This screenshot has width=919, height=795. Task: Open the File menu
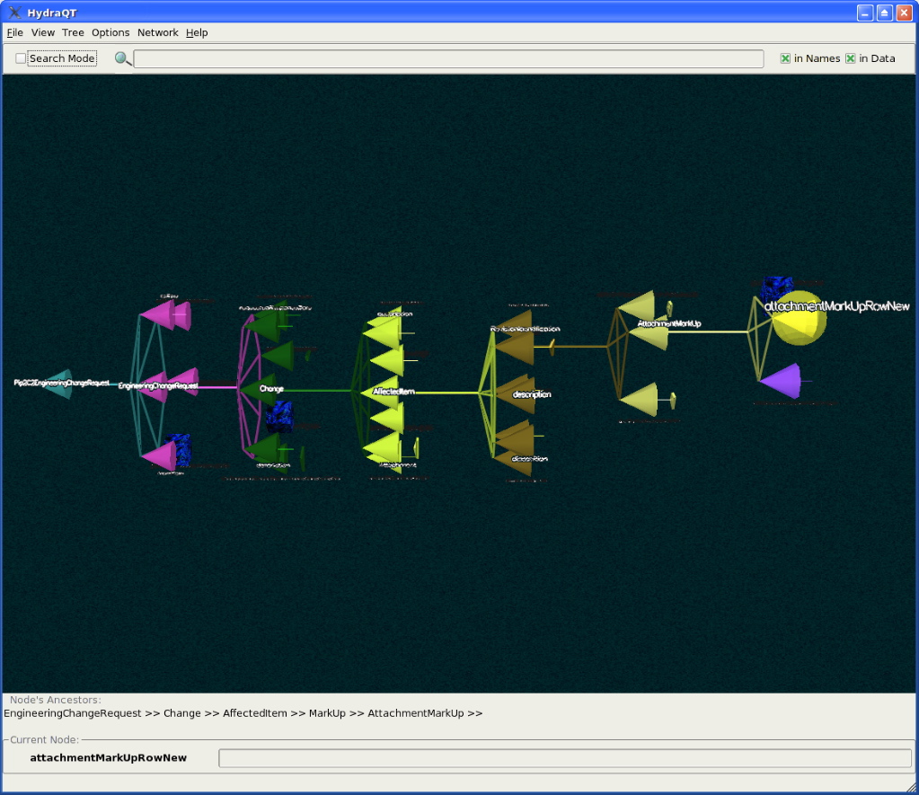[x=14, y=33]
